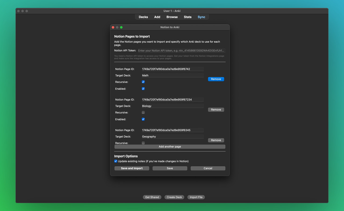Remove the Geography page entry

[216, 140]
